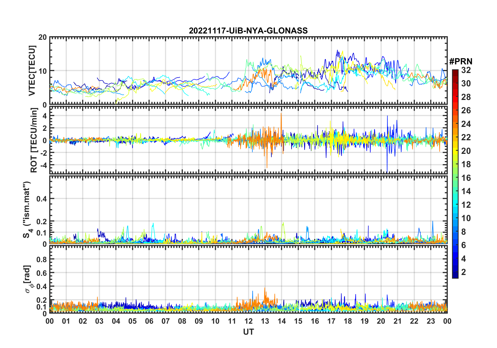Click sigma-phi axis tick label 0.8

click(42, 259)
